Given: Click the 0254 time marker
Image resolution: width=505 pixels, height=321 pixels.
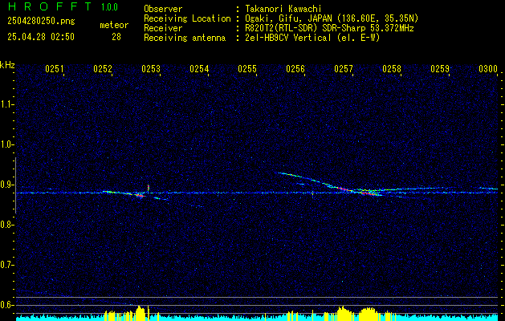Looking at the screenshot, I should 199,69.
